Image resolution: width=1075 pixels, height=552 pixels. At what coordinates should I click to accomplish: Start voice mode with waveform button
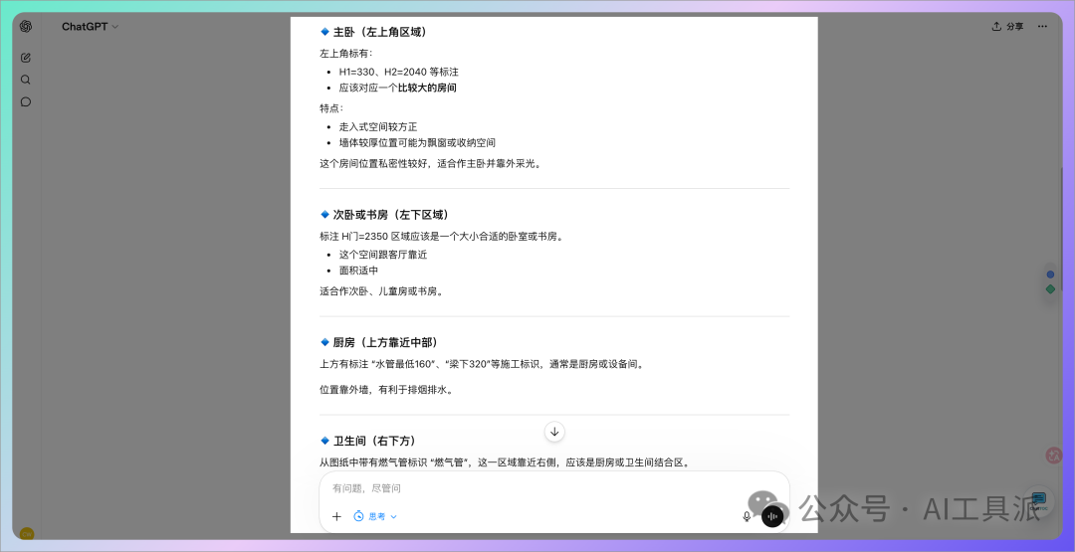[772, 516]
